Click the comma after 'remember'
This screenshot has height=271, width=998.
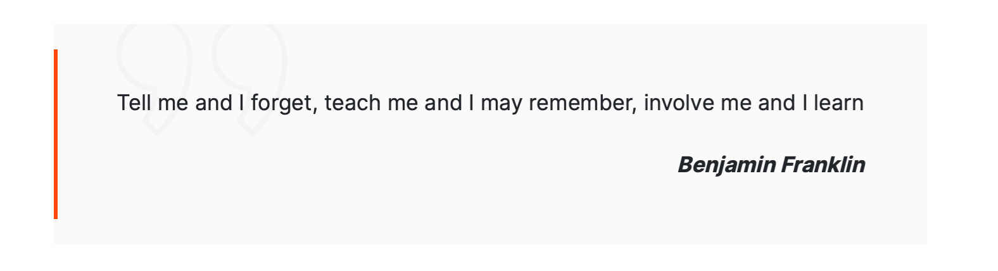point(635,111)
